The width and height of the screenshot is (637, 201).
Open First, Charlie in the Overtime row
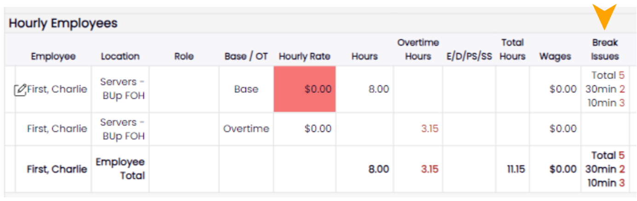pyautogui.click(x=57, y=129)
